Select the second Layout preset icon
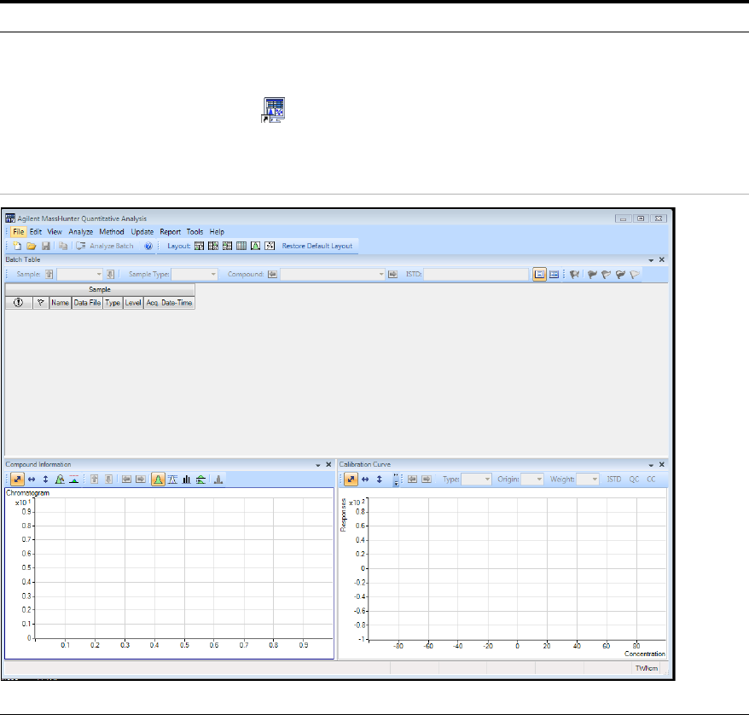 pos(213,246)
